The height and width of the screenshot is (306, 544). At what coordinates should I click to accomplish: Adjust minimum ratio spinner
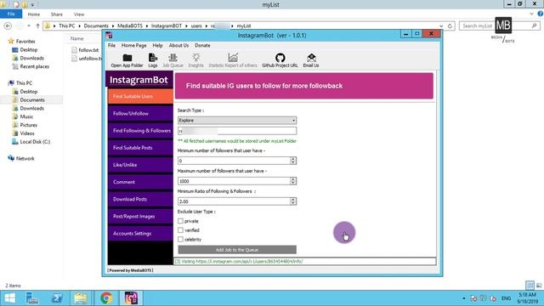tap(292, 201)
